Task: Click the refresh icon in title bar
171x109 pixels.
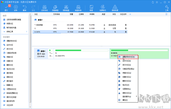Action: tap(153, 2)
